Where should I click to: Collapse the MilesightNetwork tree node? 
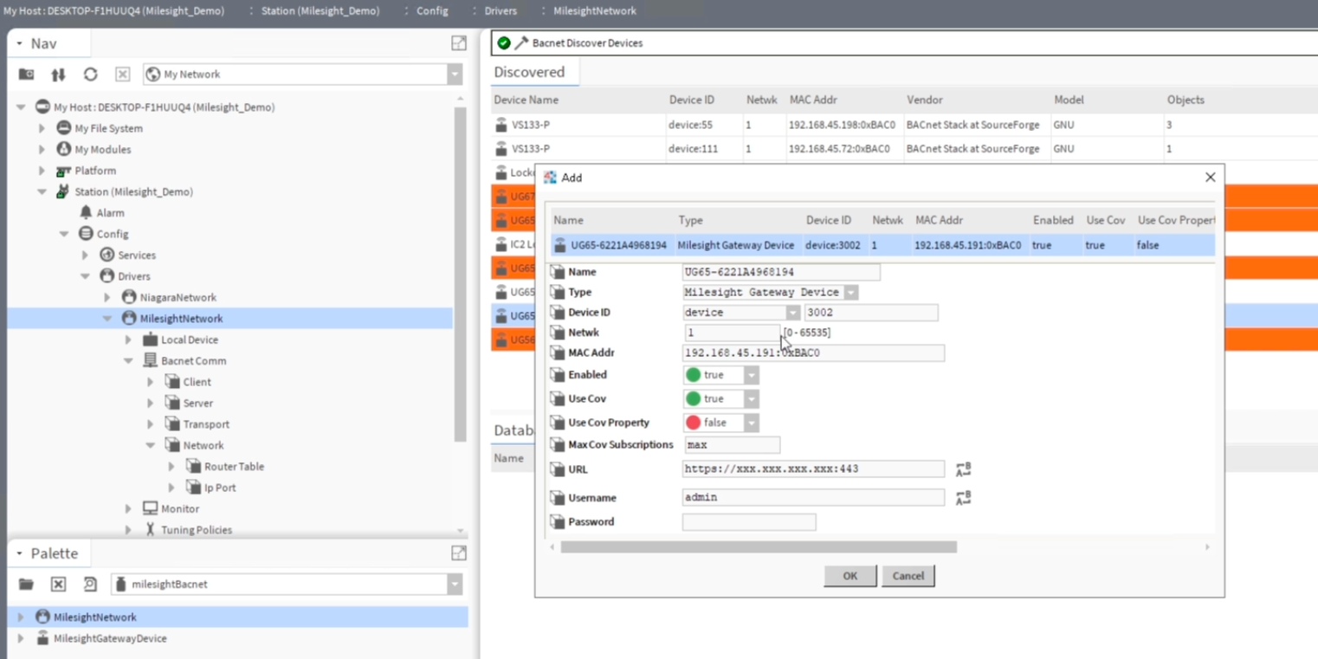click(x=107, y=319)
